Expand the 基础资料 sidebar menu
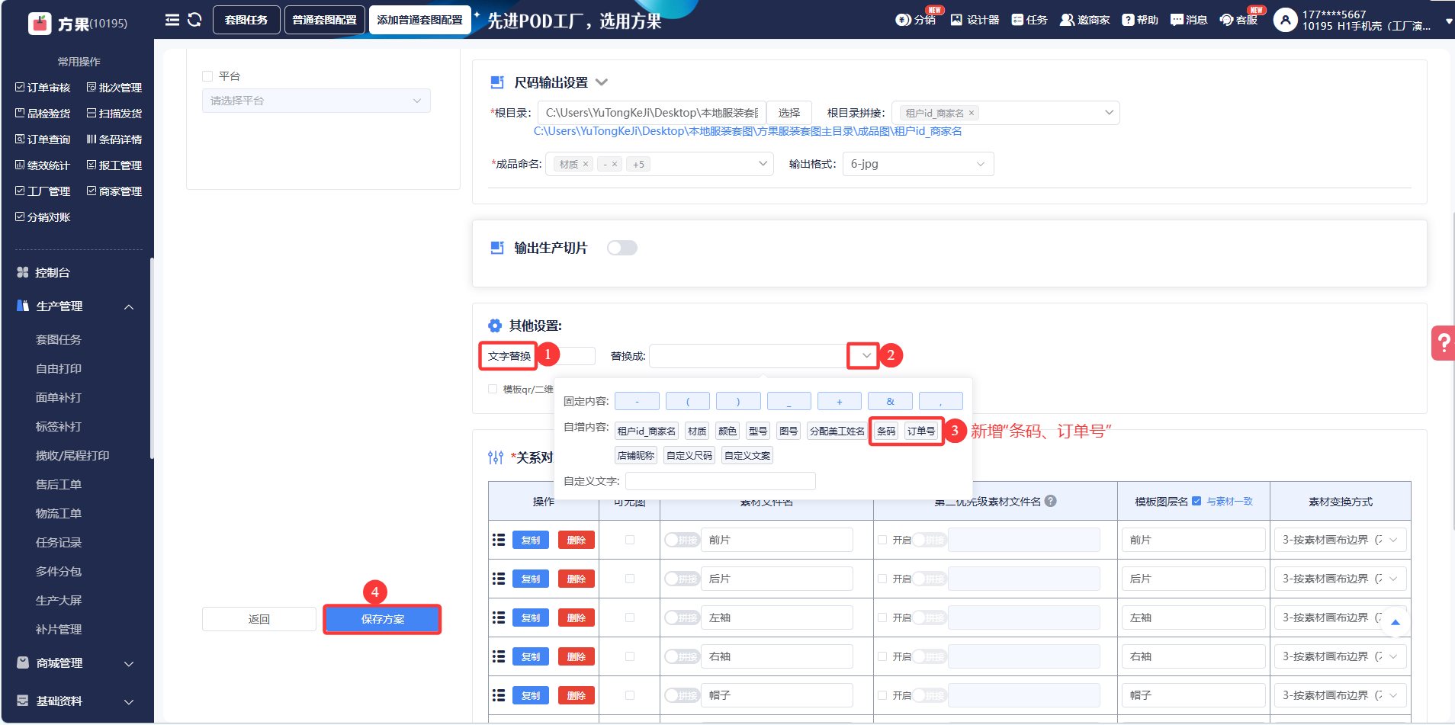The height and width of the screenshot is (725, 1455). pyautogui.click(x=129, y=701)
